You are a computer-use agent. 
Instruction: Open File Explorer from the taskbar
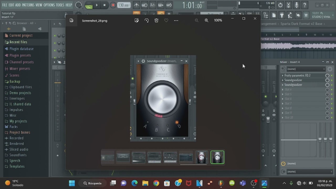coord(145,183)
